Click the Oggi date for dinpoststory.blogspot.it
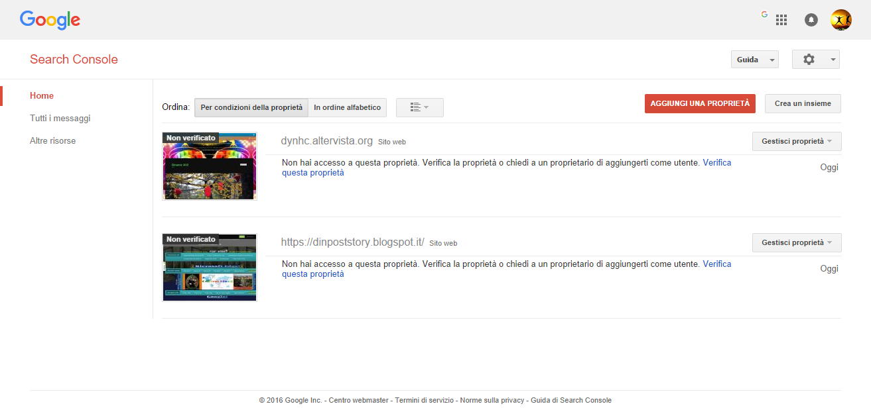The height and width of the screenshot is (408, 871). [829, 269]
